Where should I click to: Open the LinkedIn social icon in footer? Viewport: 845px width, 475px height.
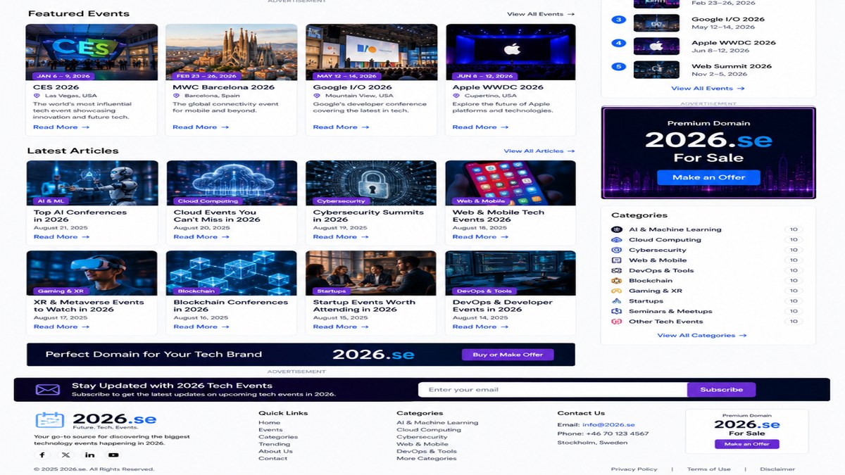[89, 455]
